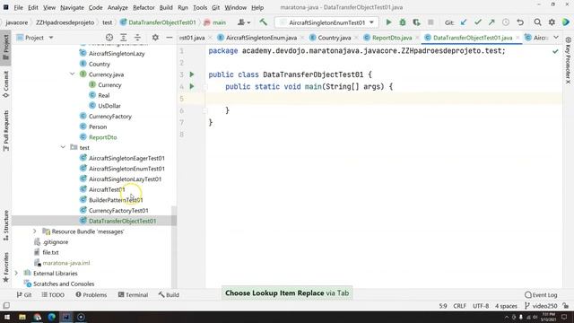Viewport: 574px width, 323px height.
Task: Collapse the test folder
Action: 63,147
